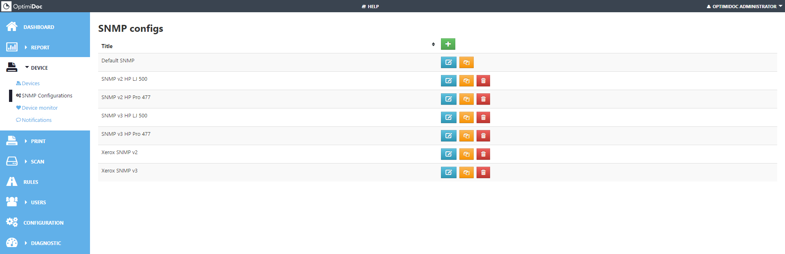Expand the Report menu section

(40, 47)
